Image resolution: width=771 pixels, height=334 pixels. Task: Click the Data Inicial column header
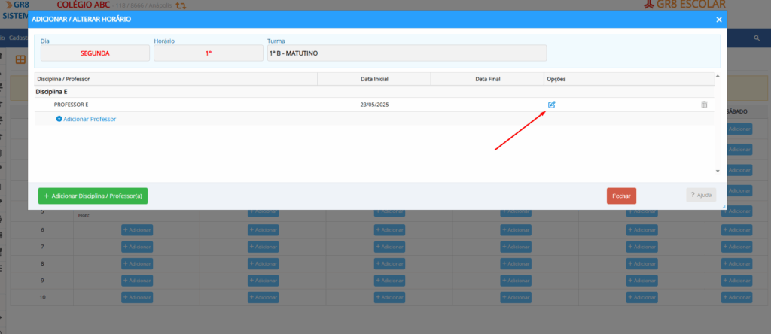coord(374,79)
